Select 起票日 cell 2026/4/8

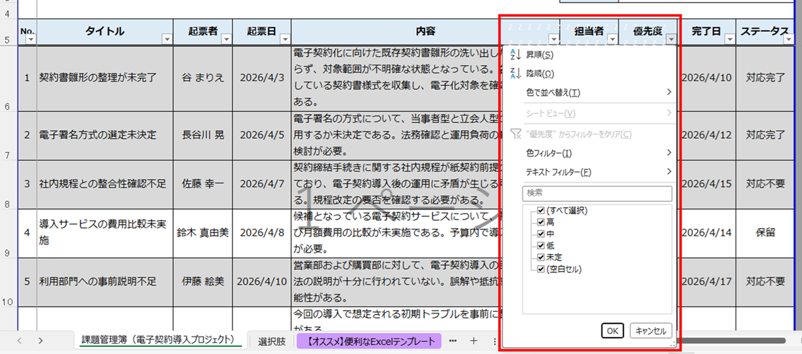261,233
